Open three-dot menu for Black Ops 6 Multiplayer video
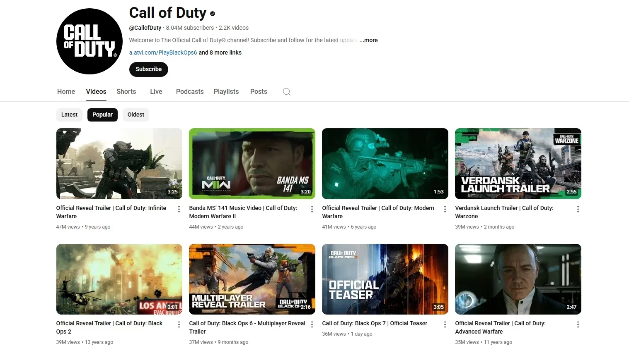Screen dimensions: 629x353 [x=312, y=324]
